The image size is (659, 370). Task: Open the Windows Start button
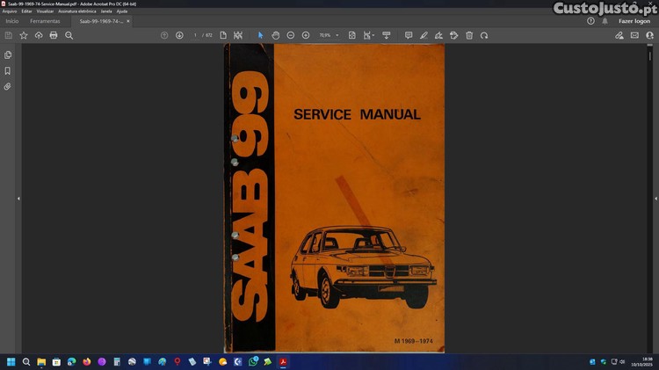11,361
